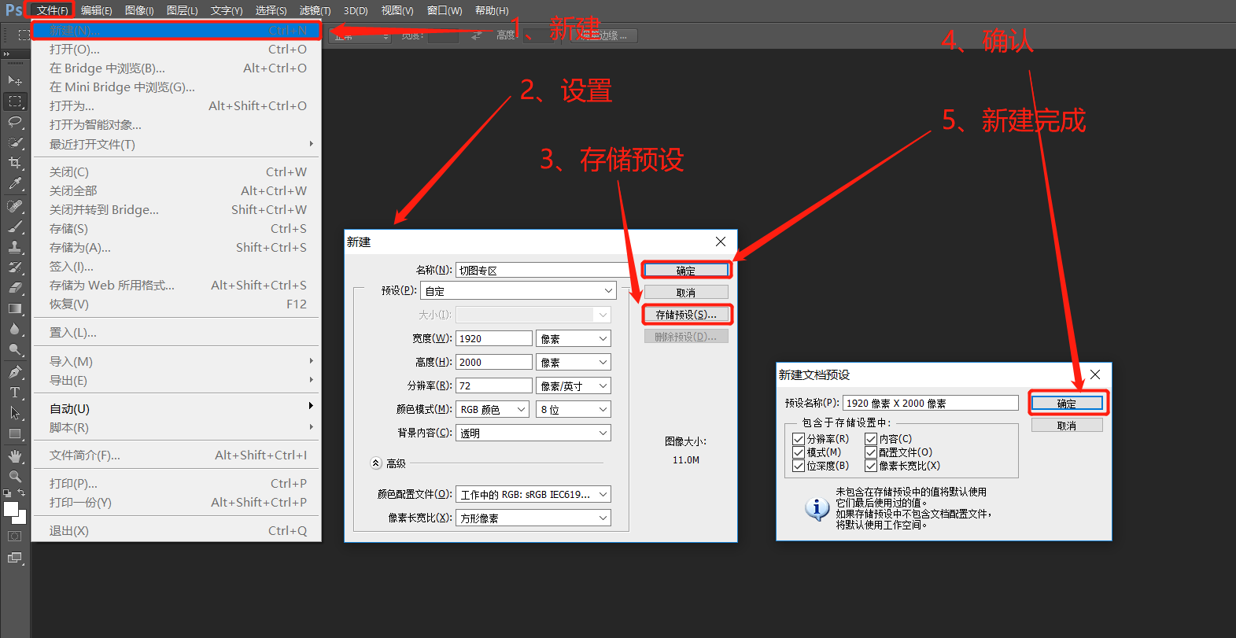Click 取消 in 新建文档预设 dialog
1236x638 pixels.
click(x=1067, y=425)
